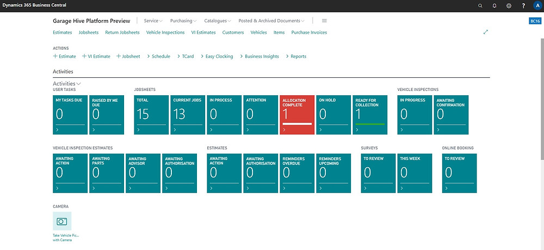Create a new Jobsheet action
544x250 pixels.
tap(128, 56)
